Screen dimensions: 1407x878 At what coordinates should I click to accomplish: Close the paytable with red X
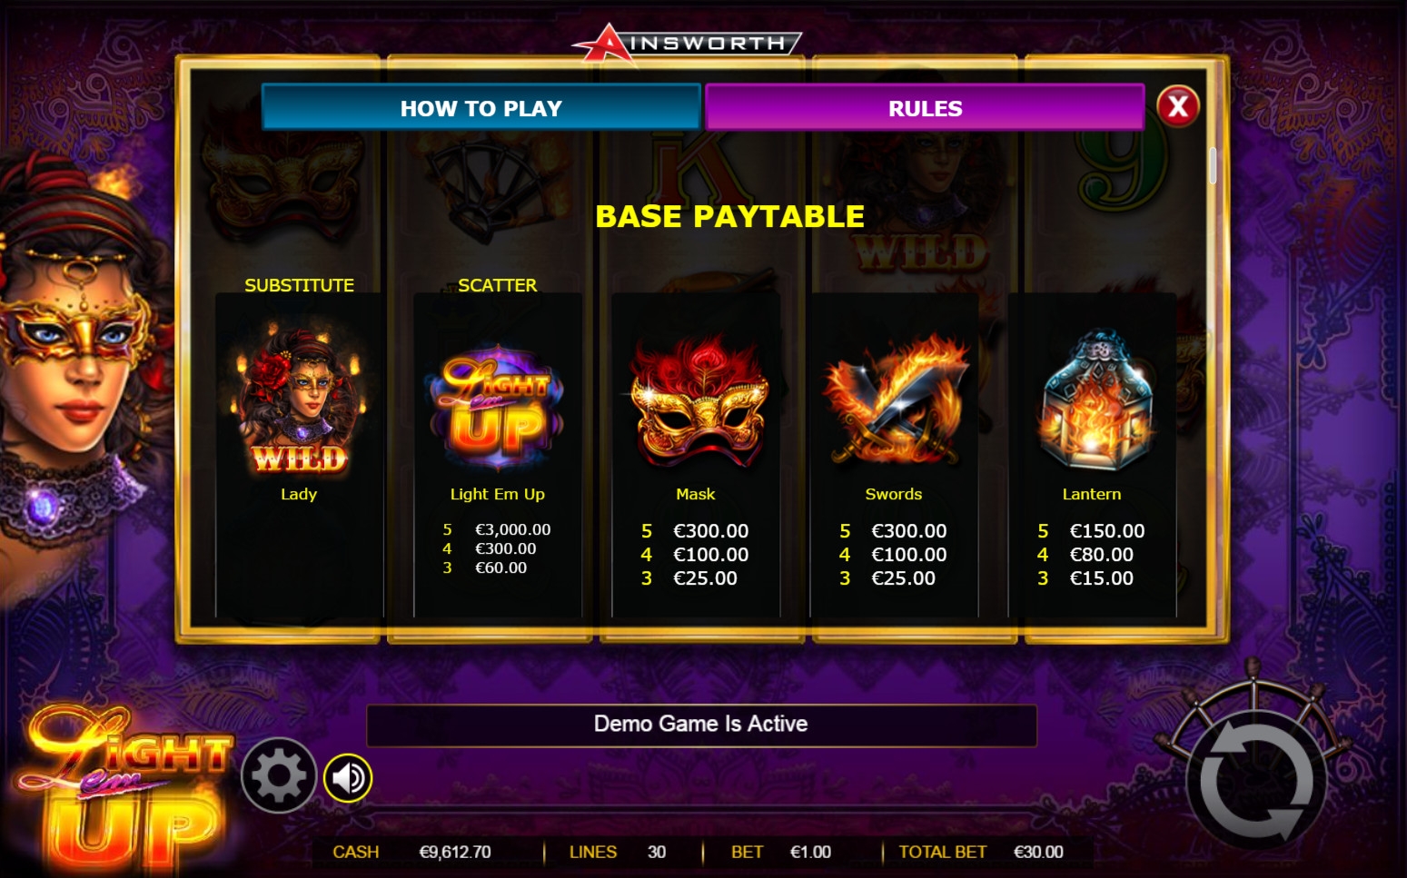click(x=1178, y=106)
